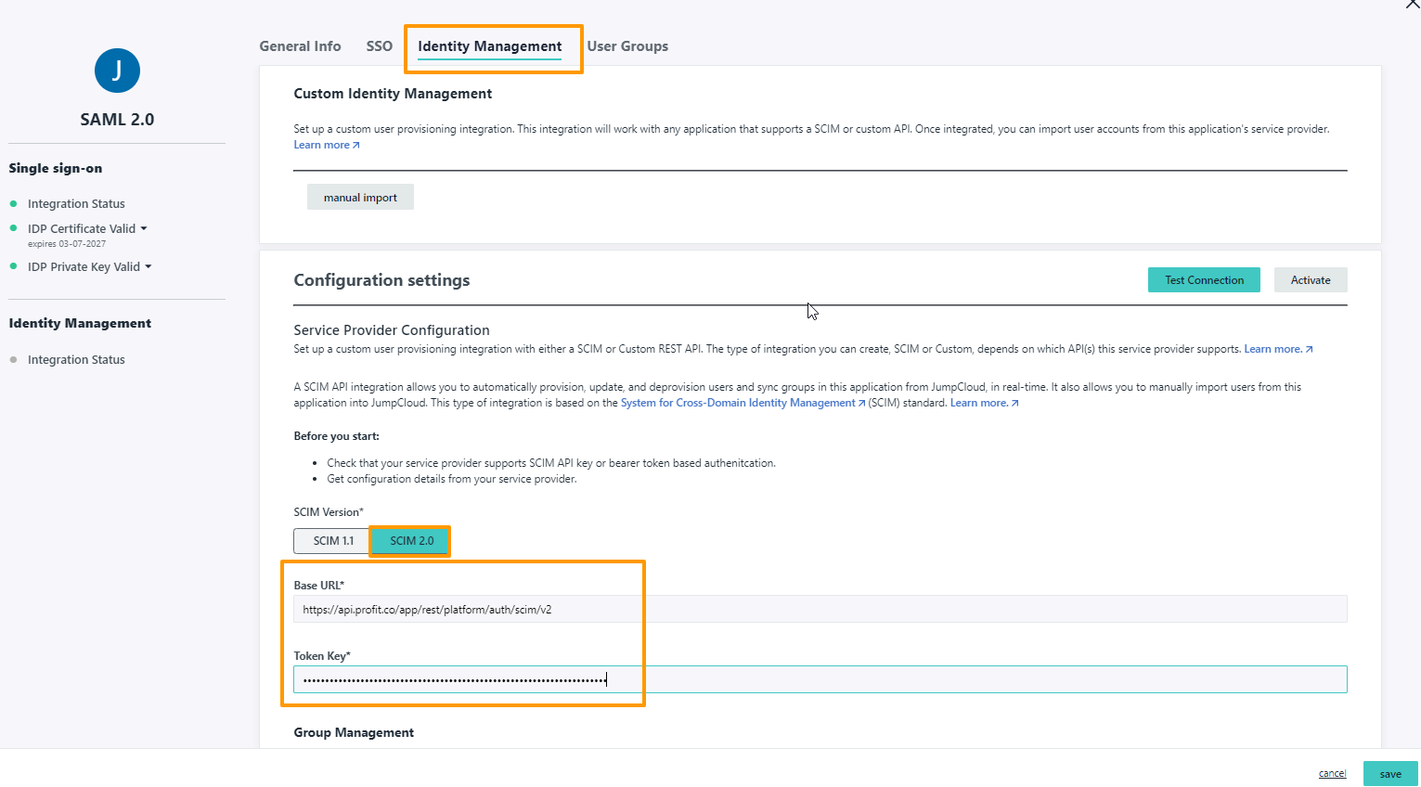The image size is (1421, 787).
Task: Open System for Cross-Domain Identity Management link
Action: tap(743, 403)
